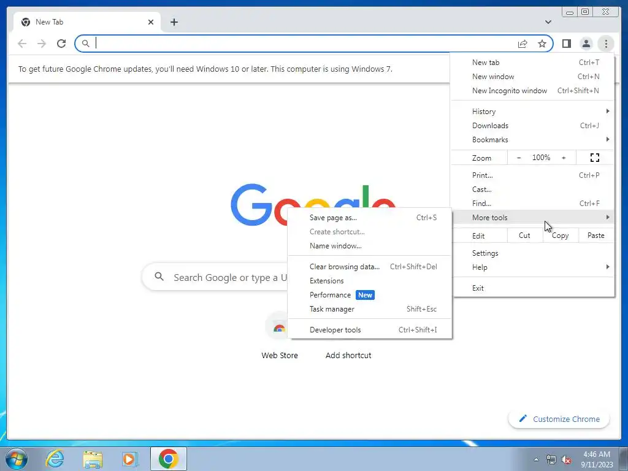Click the Customize Chrome button
Image resolution: width=628 pixels, height=471 pixels.
[559, 419]
